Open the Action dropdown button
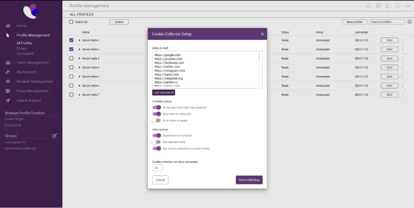 119,22
